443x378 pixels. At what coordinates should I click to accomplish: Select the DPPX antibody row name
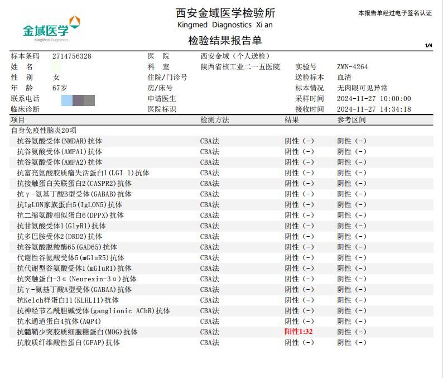(70, 215)
